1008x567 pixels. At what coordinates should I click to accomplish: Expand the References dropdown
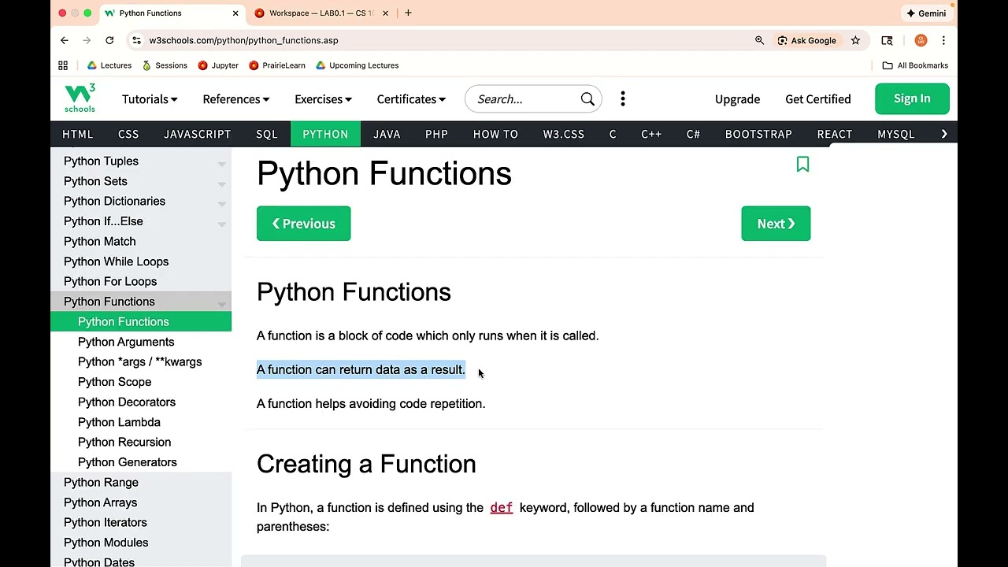point(236,99)
